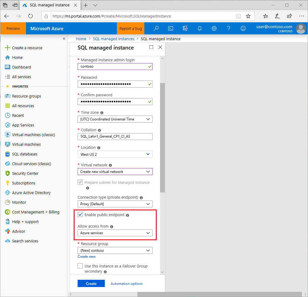The height and width of the screenshot is (297, 308).
Task: Click the Password input field
Action: [115, 84]
